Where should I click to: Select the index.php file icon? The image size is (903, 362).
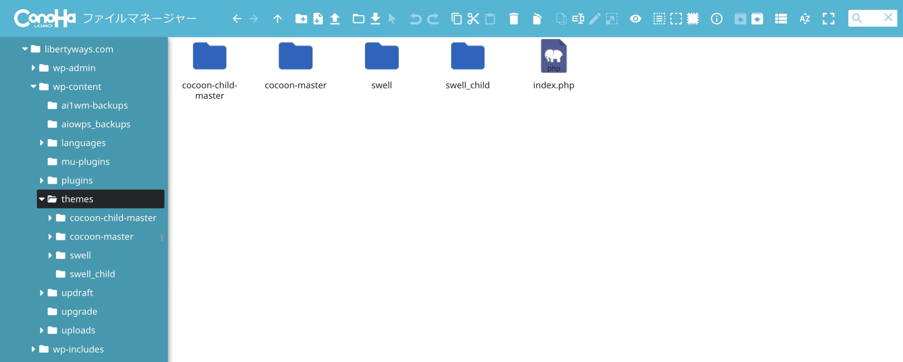(x=554, y=56)
